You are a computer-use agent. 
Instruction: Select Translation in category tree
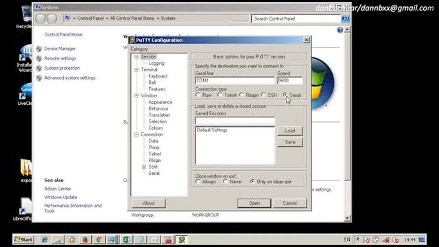pos(159,115)
